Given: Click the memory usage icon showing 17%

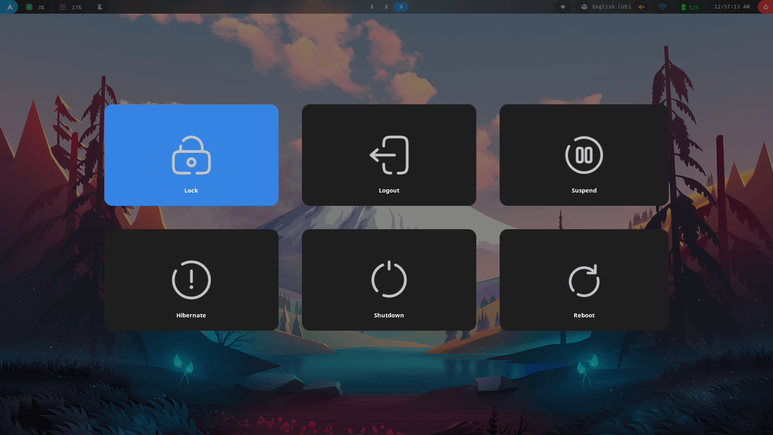Looking at the screenshot, I should tap(62, 7).
